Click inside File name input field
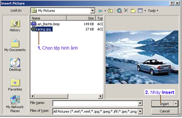Viewport: 182px width, 118px height. (x=96, y=103)
